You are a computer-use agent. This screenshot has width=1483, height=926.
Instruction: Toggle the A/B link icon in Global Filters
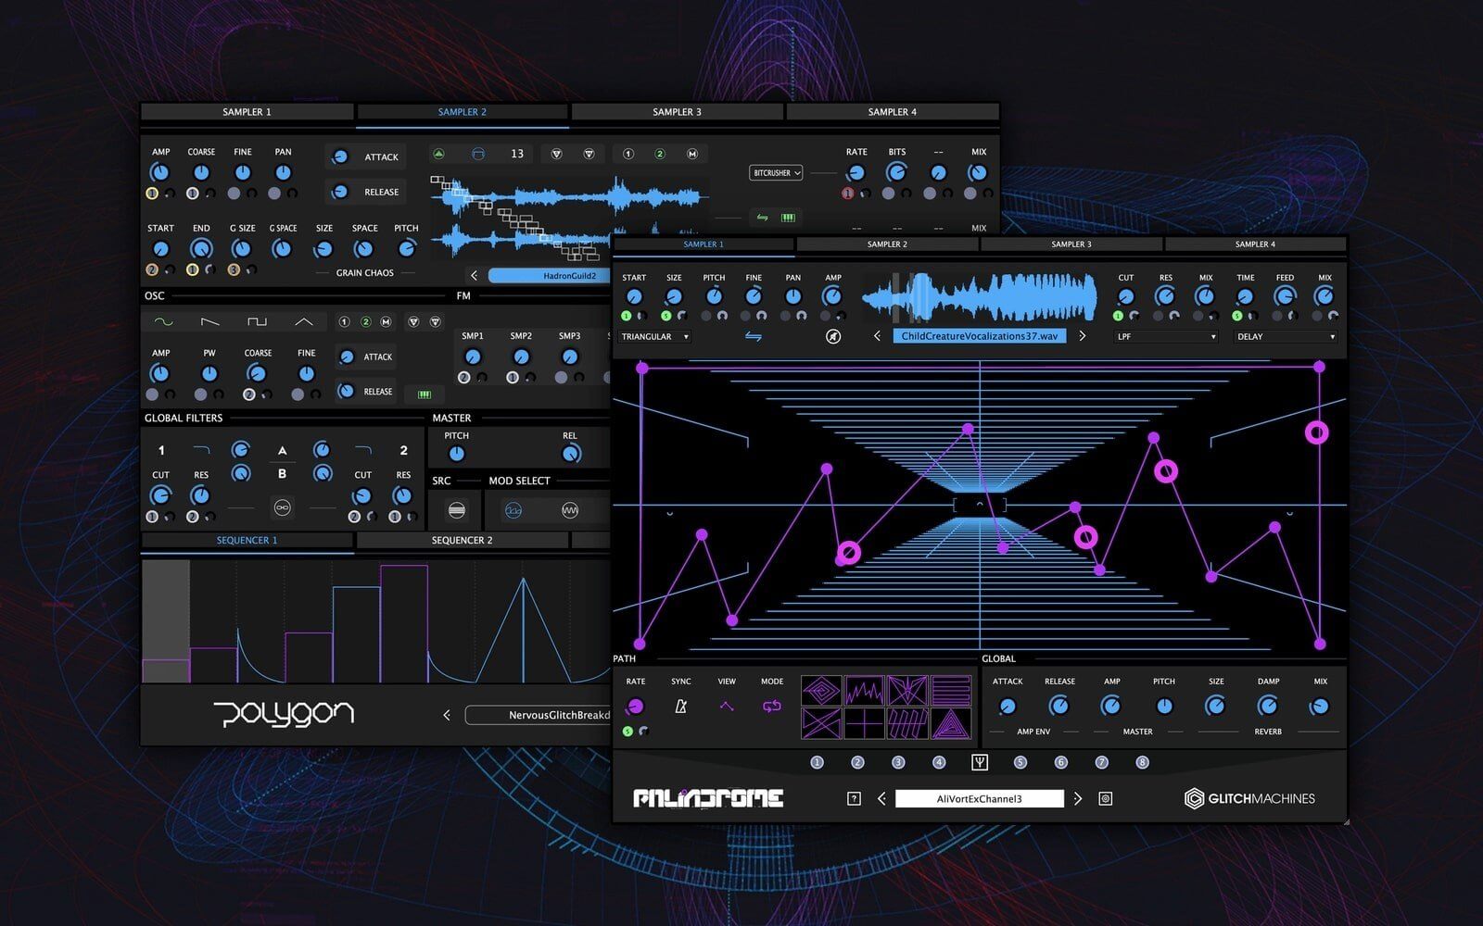point(282,507)
